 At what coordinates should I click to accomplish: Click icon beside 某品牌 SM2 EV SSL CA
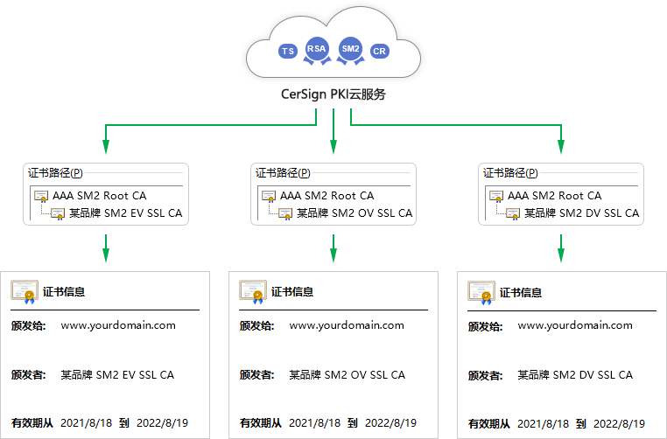pyautogui.click(x=59, y=213)
